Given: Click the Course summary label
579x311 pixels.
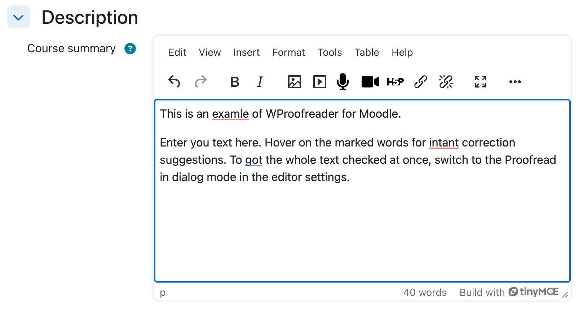Looking at the screenshot, I should tap(71, 49).
